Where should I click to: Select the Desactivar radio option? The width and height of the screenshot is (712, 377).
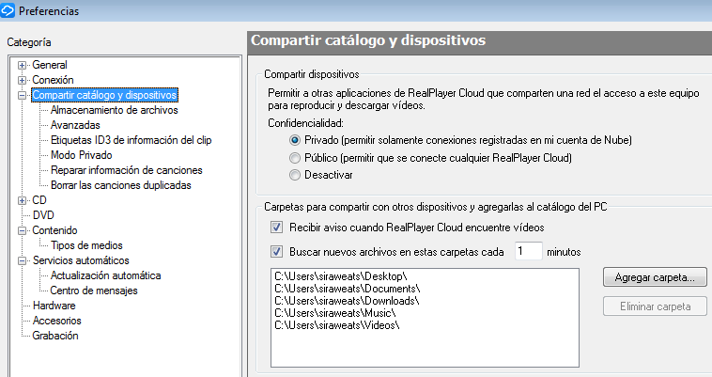(x=295, y=175)
